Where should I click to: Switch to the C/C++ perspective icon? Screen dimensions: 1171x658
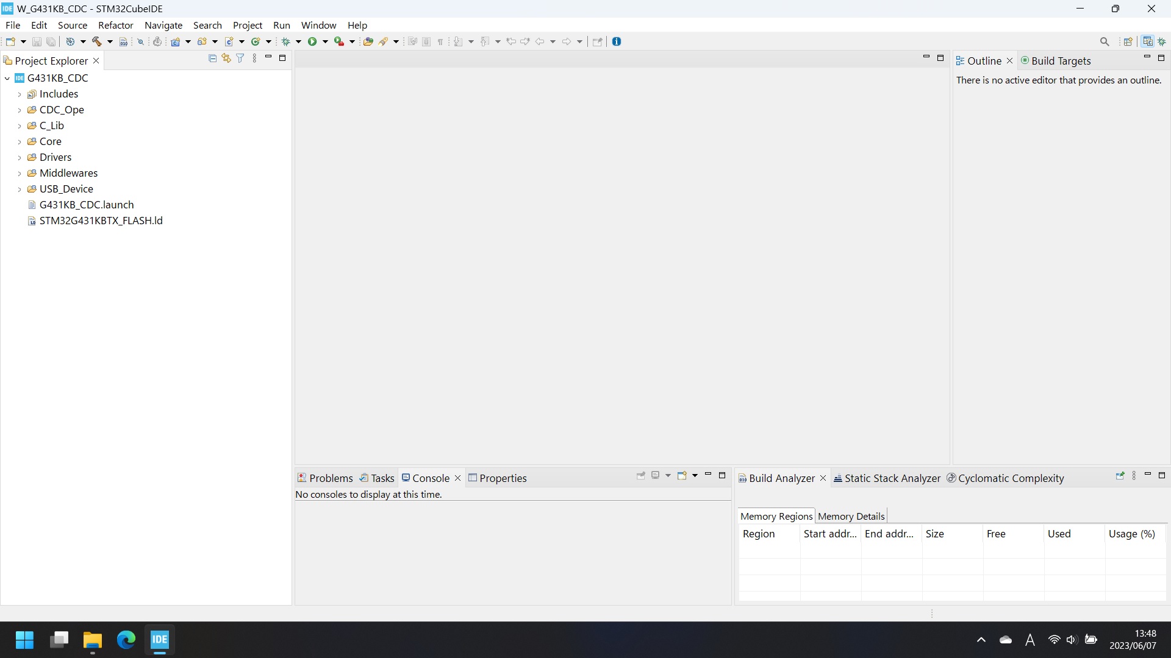[1148, 41]
